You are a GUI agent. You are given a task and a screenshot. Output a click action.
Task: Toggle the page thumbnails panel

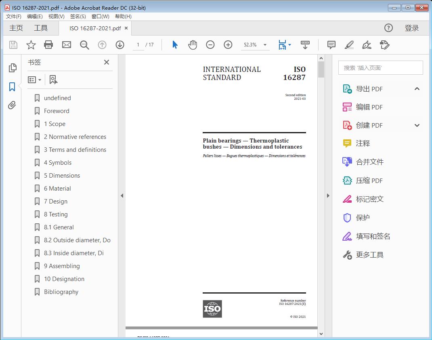12,68
